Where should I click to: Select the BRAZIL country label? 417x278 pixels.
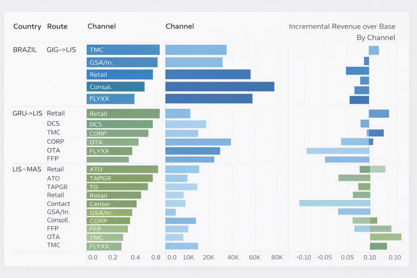(25, 50)
